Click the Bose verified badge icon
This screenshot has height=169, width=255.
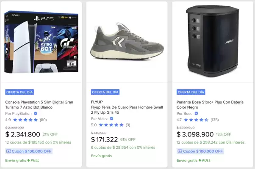(196, 113)
